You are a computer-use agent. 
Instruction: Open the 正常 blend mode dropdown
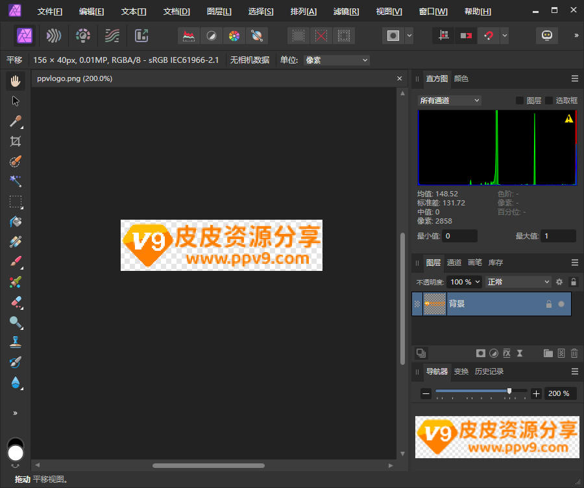[x=518, y=282]
